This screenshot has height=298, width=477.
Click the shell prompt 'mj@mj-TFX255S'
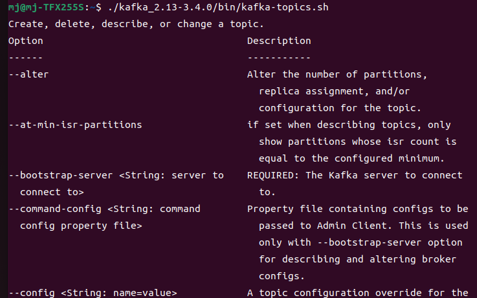click(46, 7)
